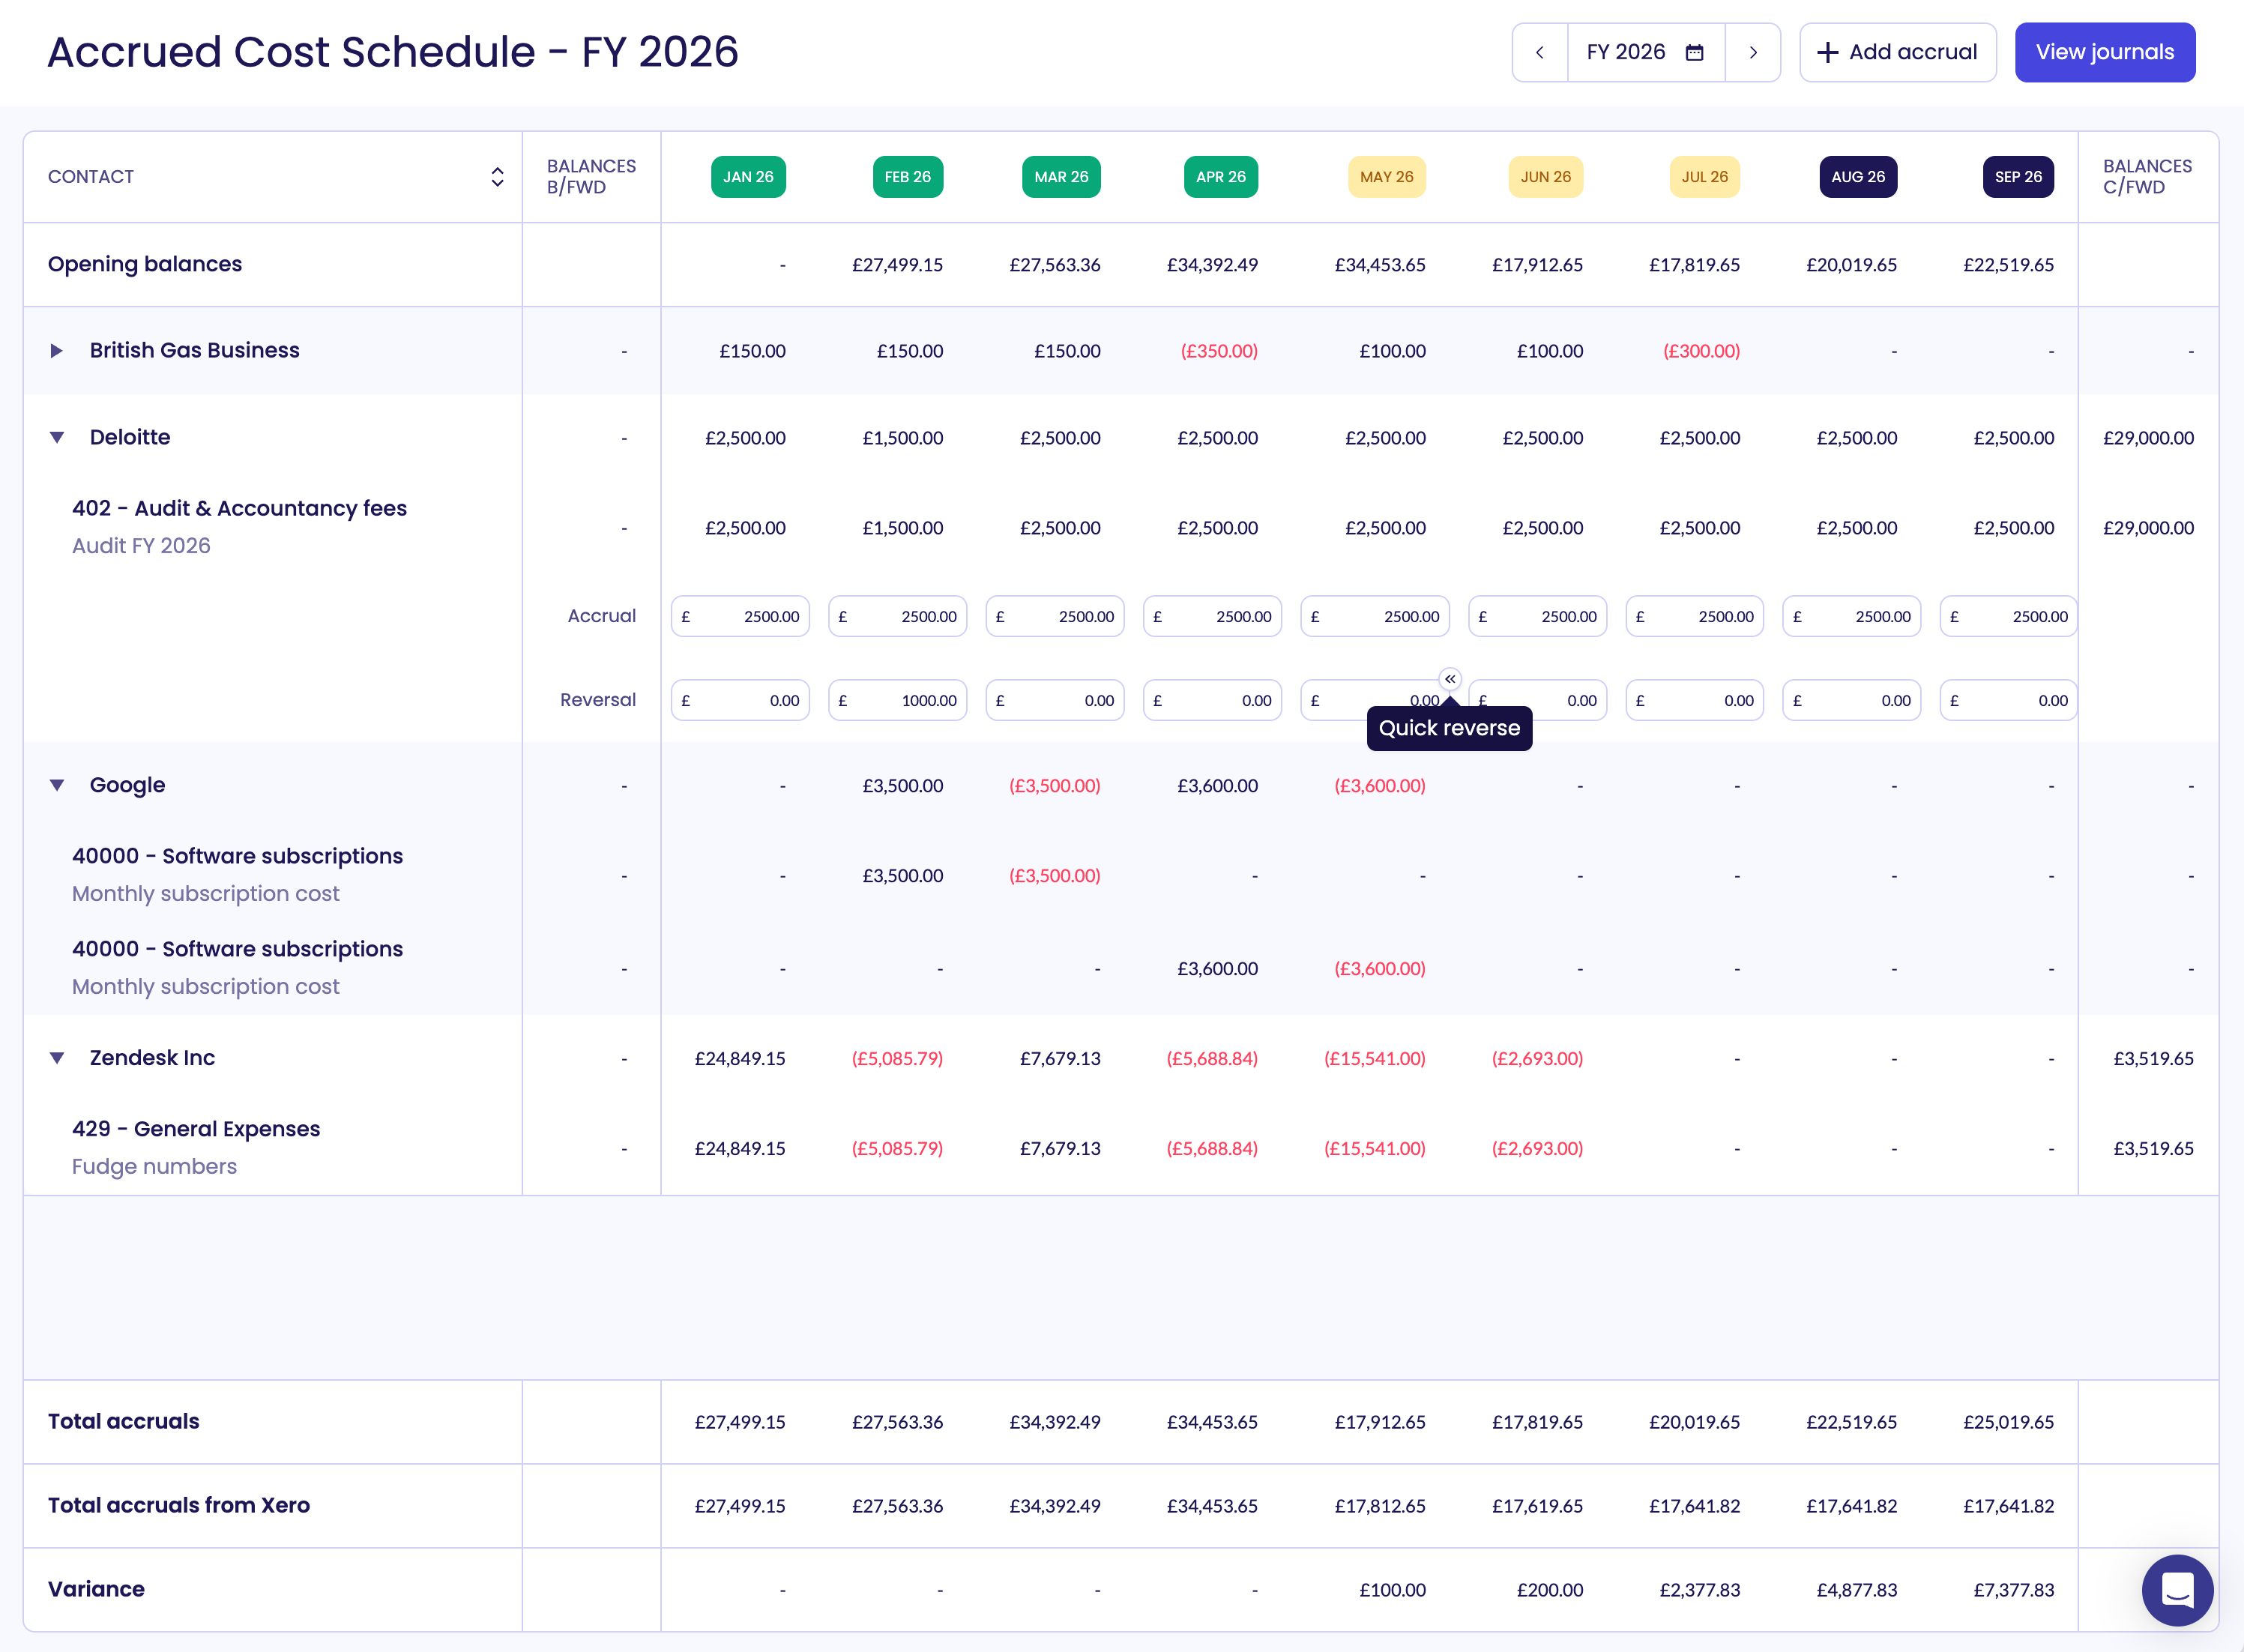Click the February opening balance £27,499.15

pos(897,265)
